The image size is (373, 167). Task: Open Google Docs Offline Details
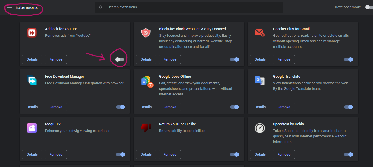(x=146, y=107)
